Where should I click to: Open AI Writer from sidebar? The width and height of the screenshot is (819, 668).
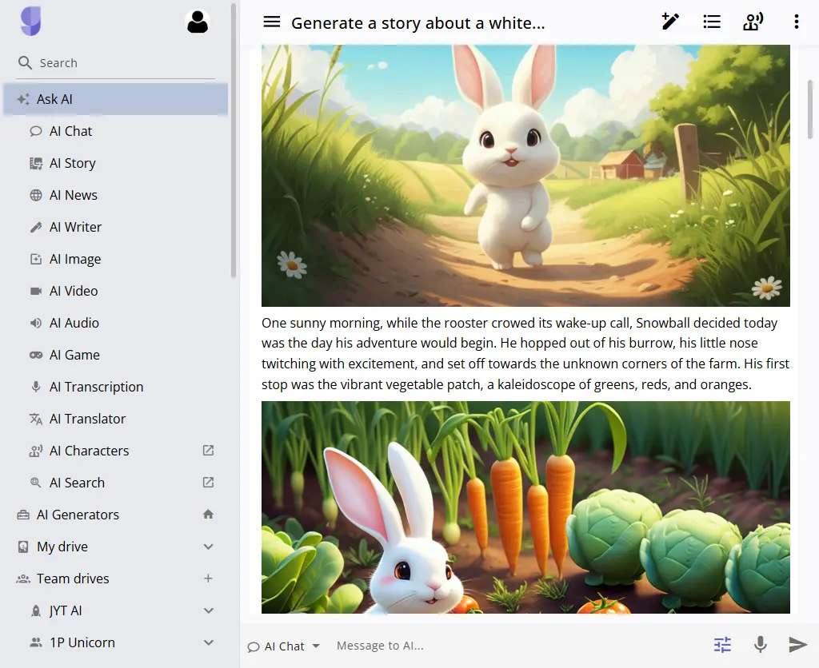point(115,227)
